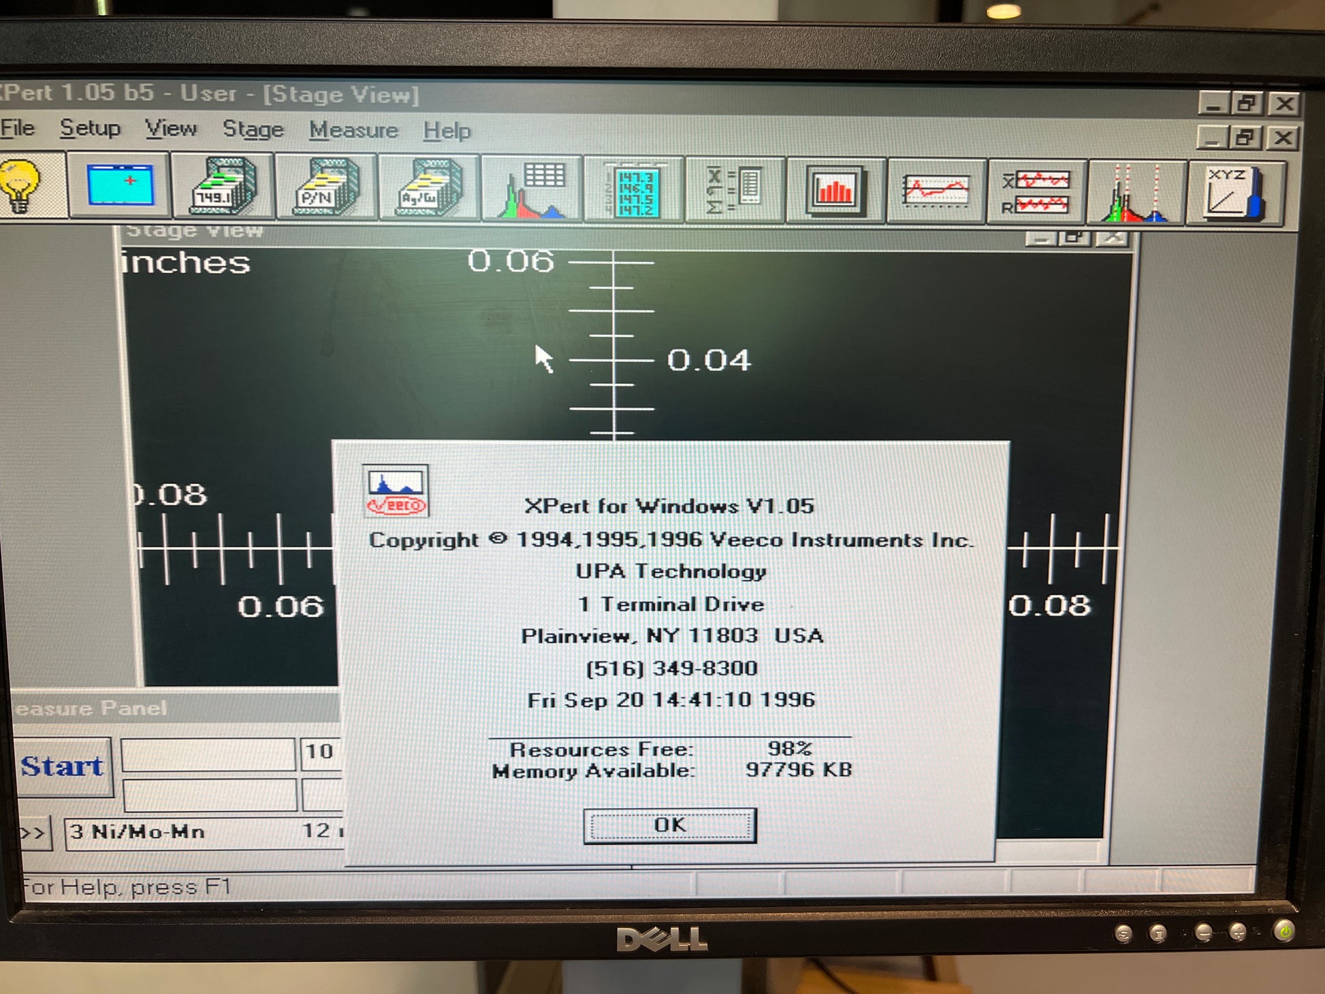Click the empty field beside Start button
Screen dimensions: 1325x994
pyautogui.click(x=208, y=754)
